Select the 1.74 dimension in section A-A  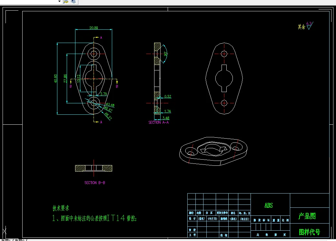click(x=168, y=111)
